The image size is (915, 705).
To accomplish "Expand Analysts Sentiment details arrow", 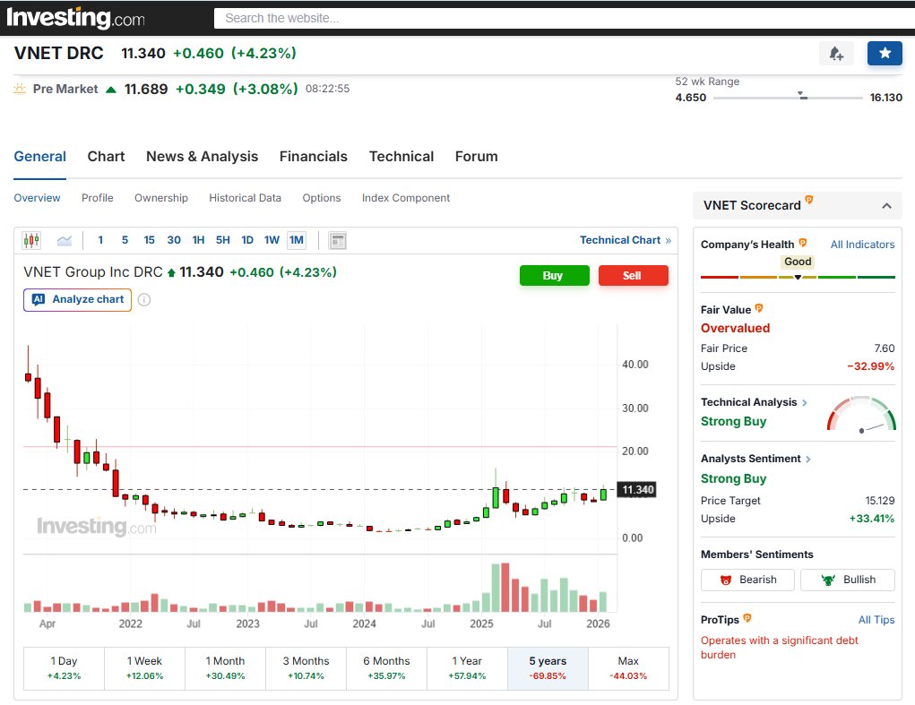I will coord(808,460).
